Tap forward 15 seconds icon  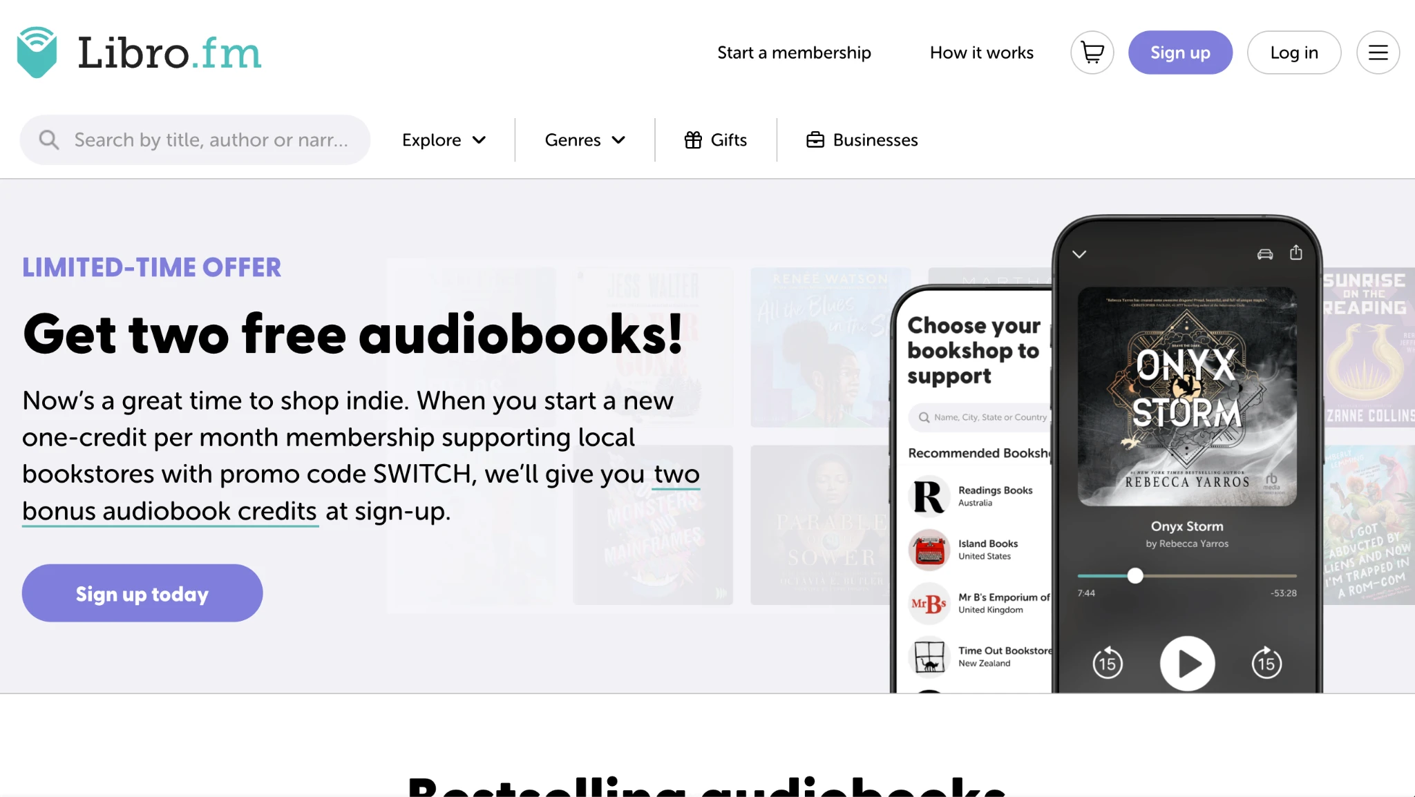tap(1266, 663)
